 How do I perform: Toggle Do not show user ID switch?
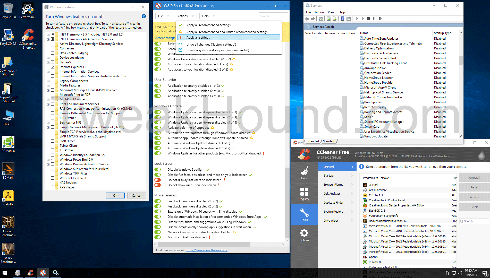click(157, 185)
